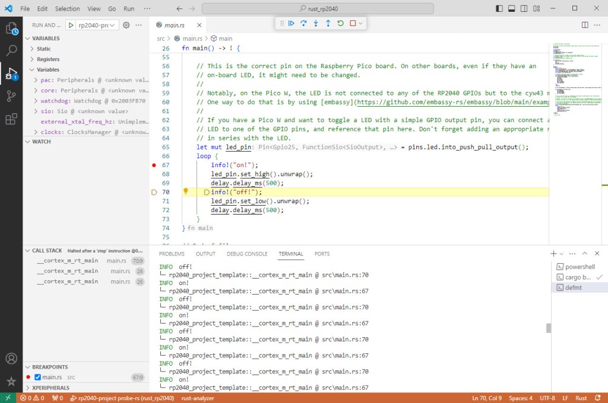608x403 pixels.
Task: Open launch.json with the gear icon
Action: (126, 25)
